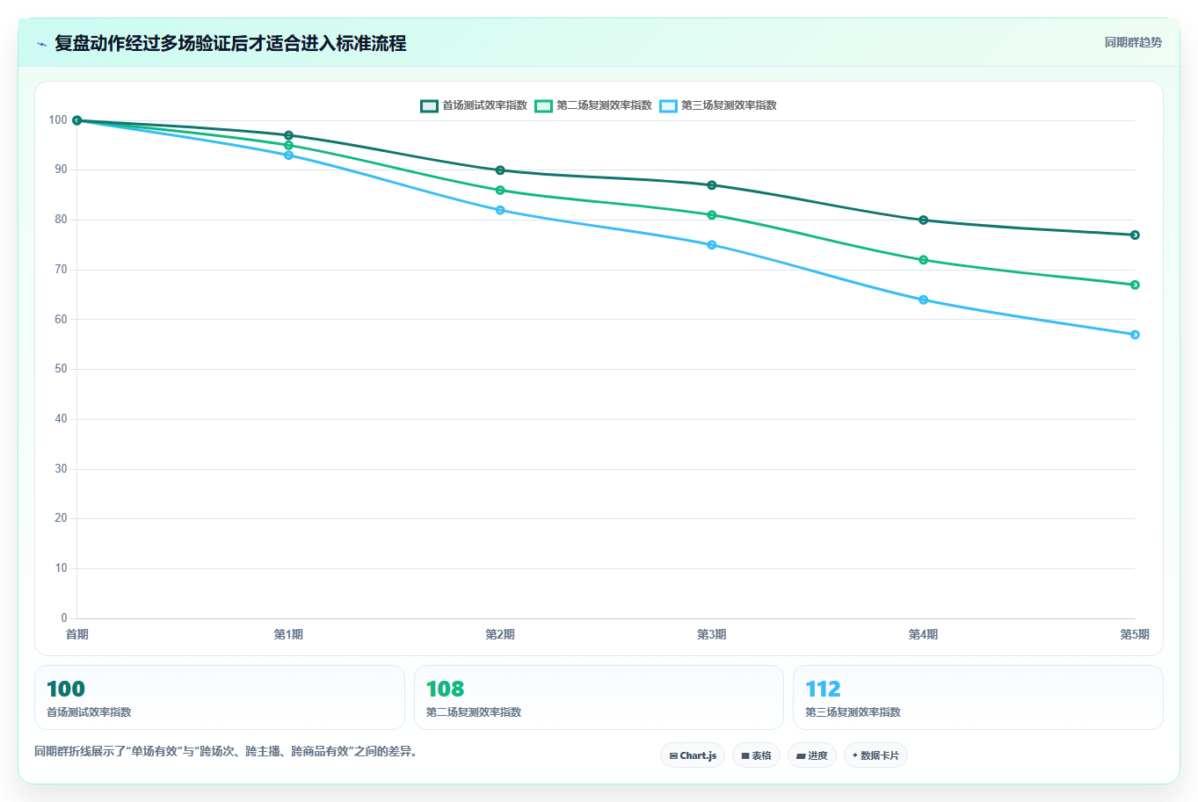Click the blue legend color box
The image size is (1198, 802).
click(668, 105)
